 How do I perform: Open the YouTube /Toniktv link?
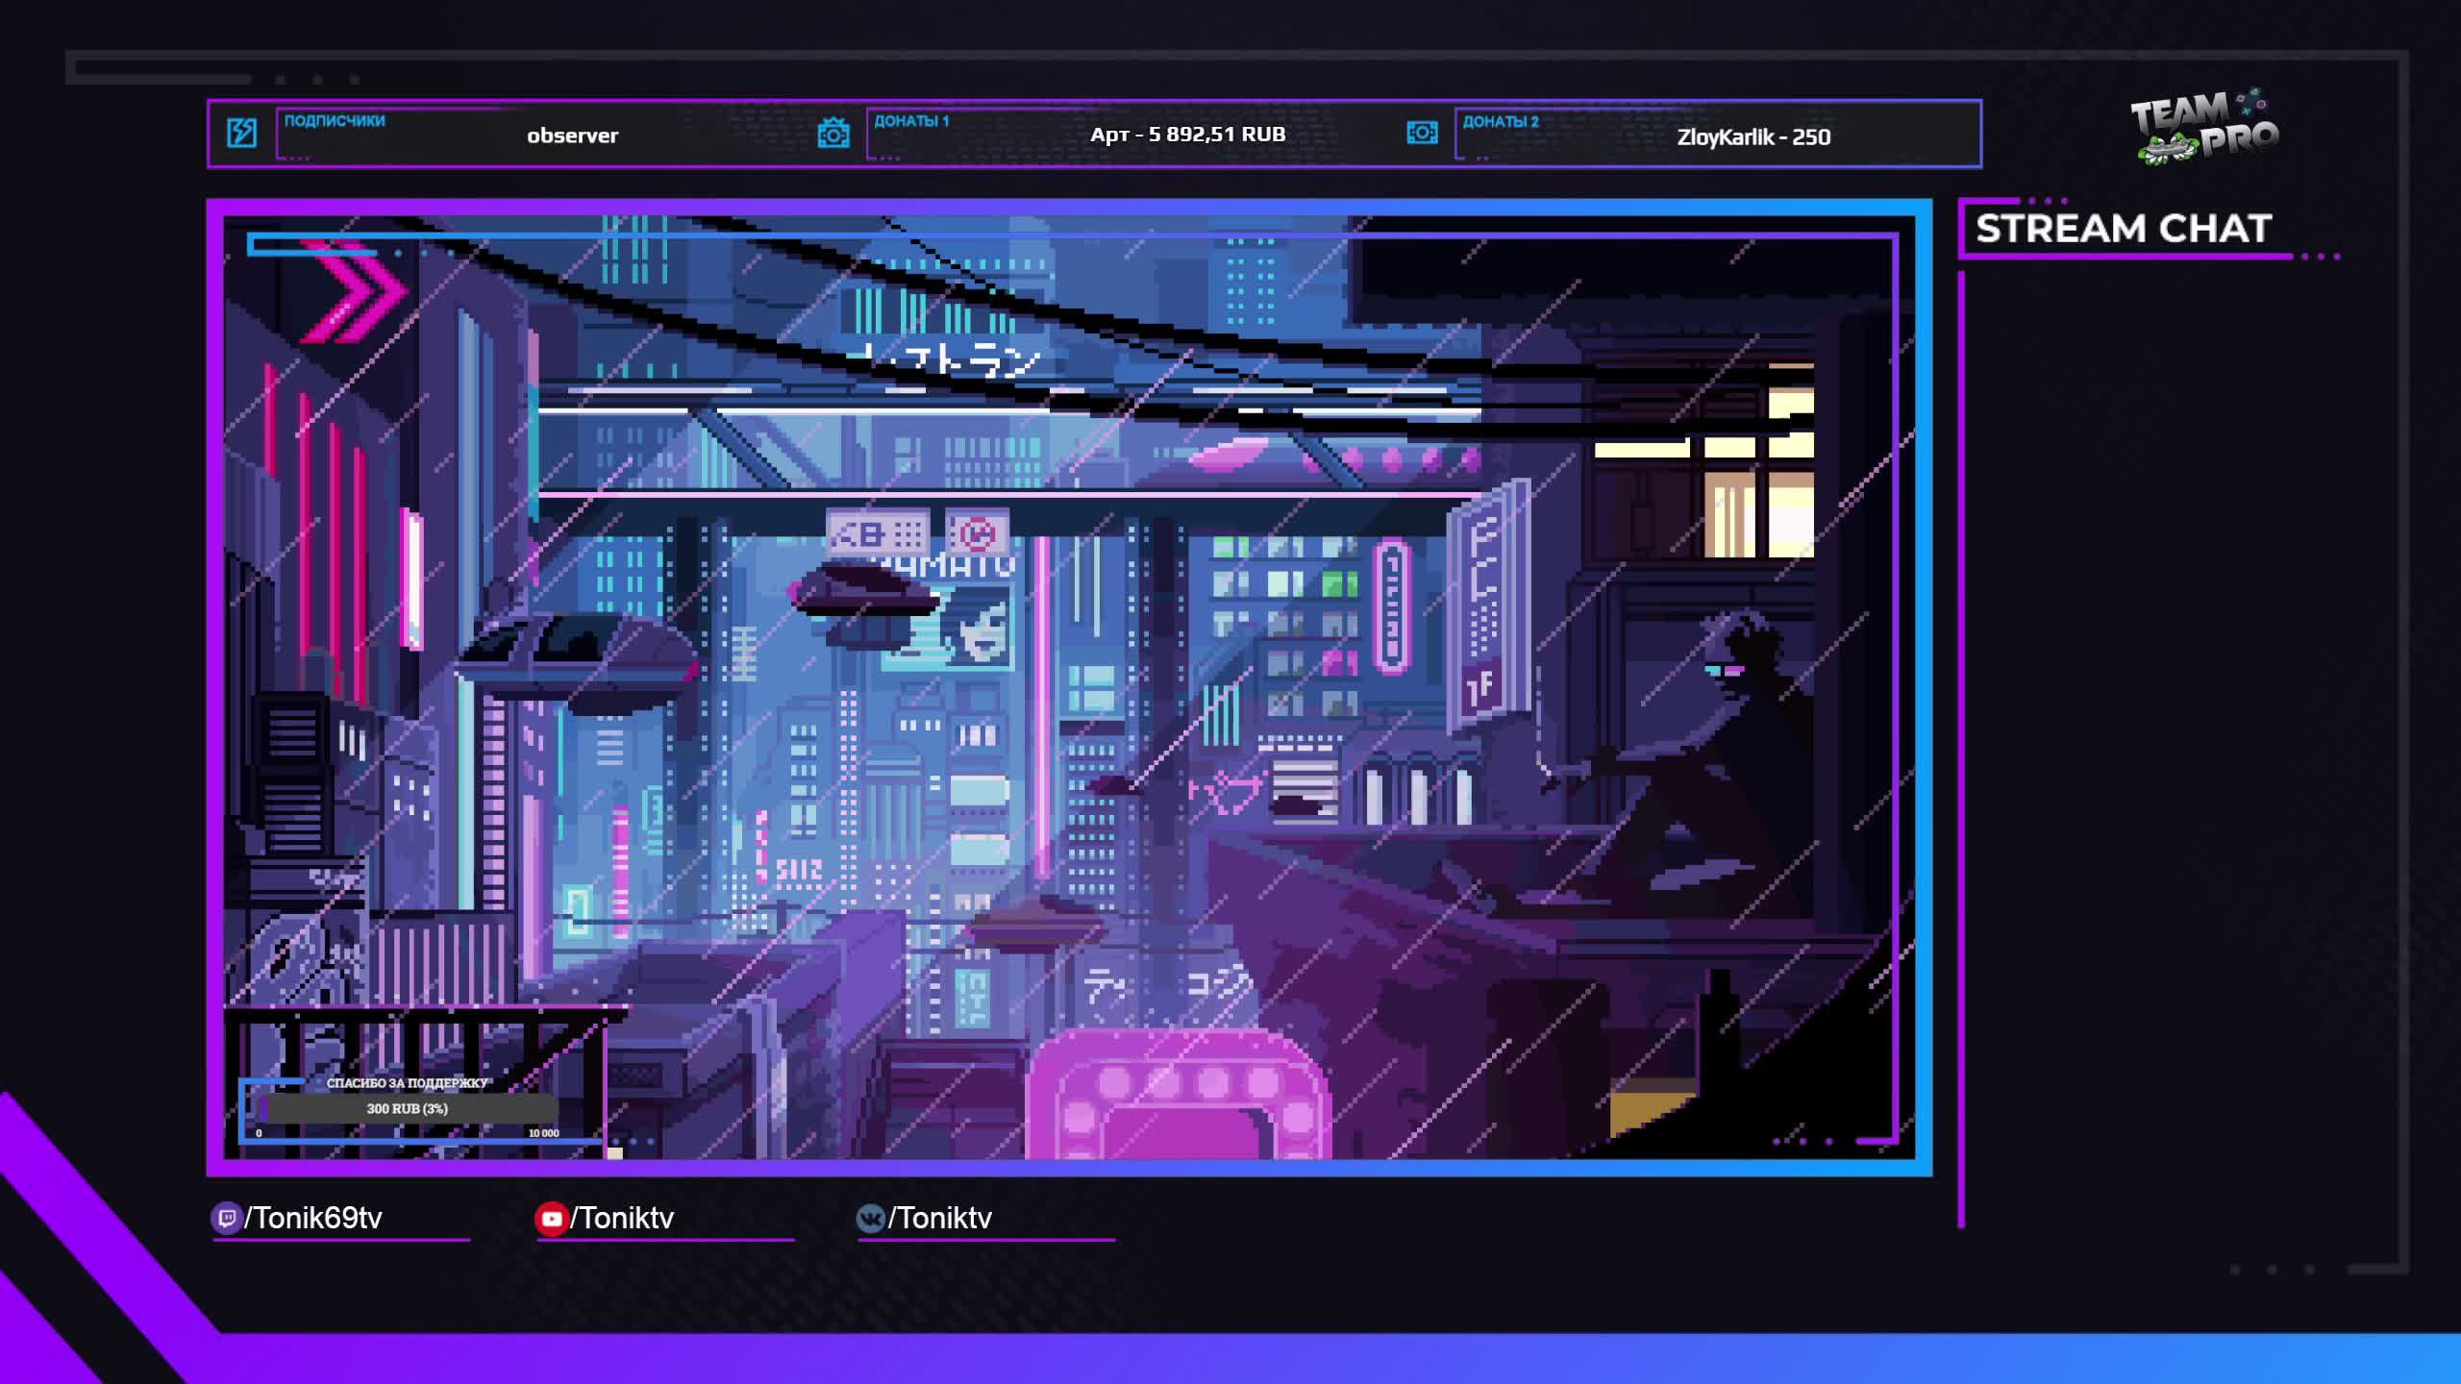tap(622, 1219)
